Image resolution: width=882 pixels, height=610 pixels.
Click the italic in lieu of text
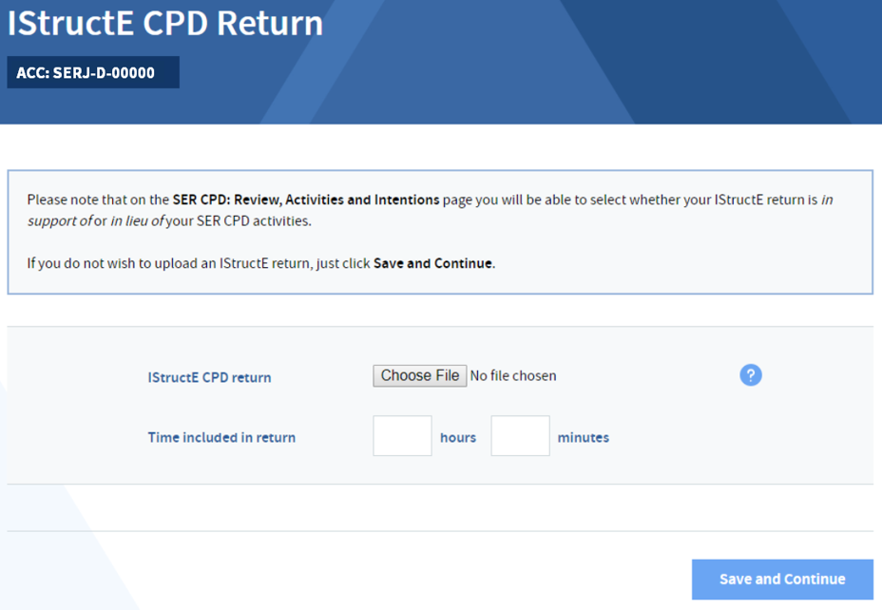tap(137, 221)
